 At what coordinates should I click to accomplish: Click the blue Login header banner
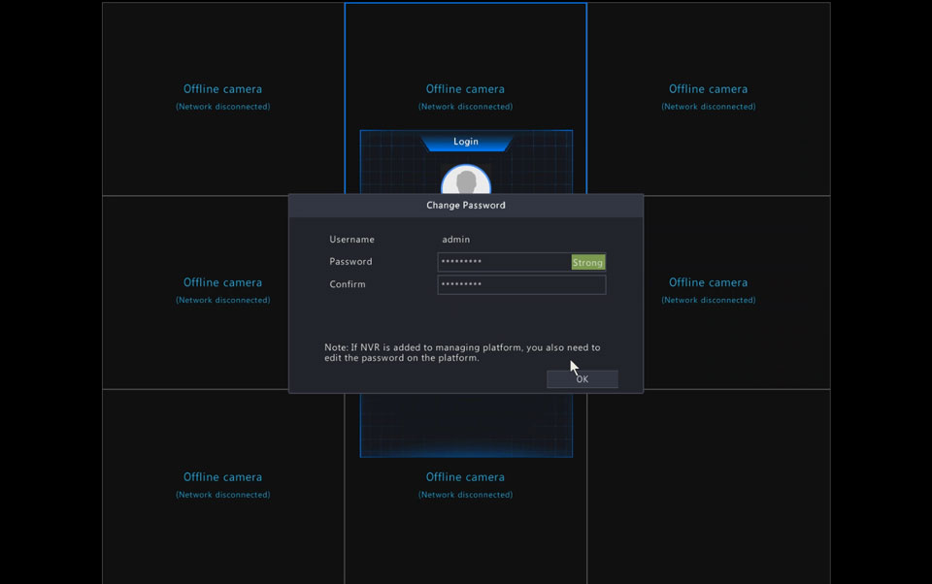(466, 142)
